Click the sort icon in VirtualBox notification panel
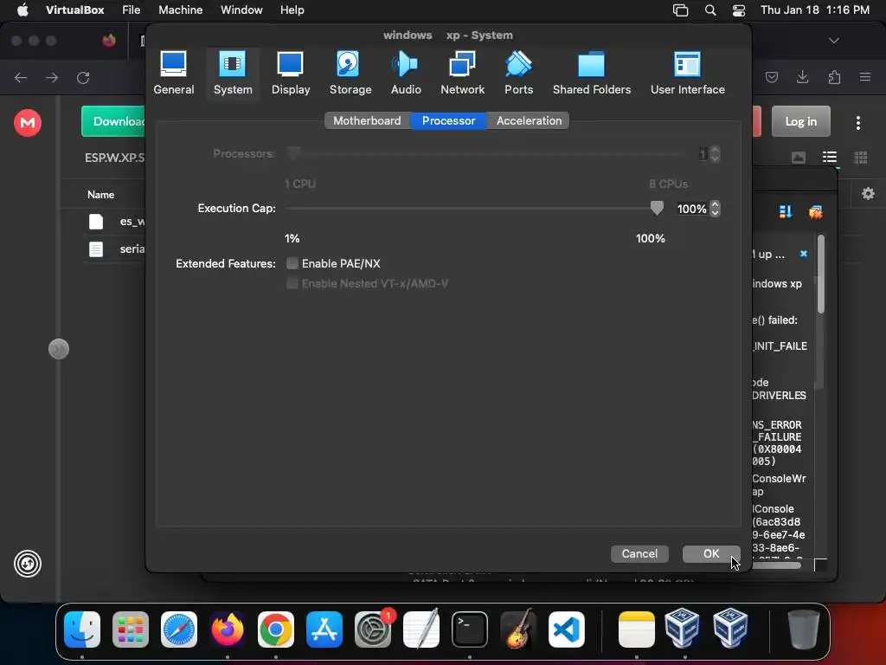 tap(786, 211)
